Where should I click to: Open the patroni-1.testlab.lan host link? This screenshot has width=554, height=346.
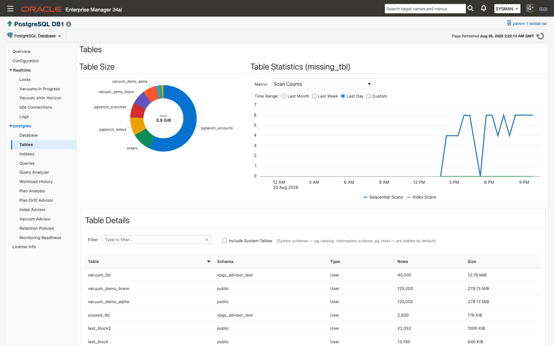[530, 24]
